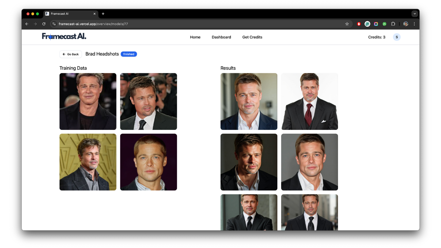Open the Extensions puzzle-piece menu
Screen dimensions: 441x248
click(393, 24)
